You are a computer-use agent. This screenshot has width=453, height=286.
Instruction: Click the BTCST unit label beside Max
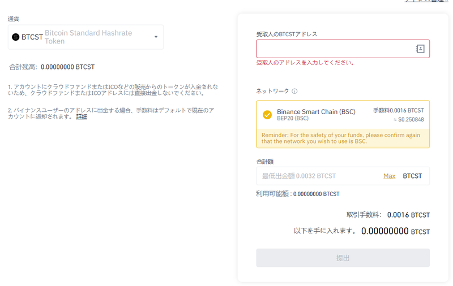point(412,176)
